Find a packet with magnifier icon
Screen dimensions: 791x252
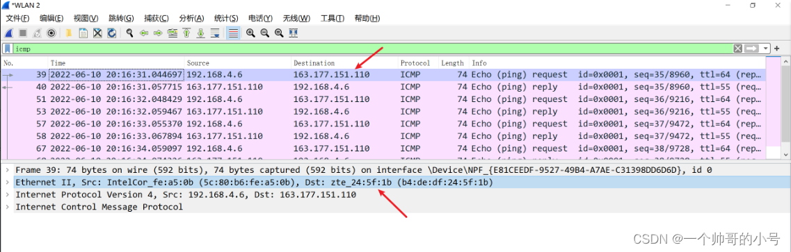129,33
